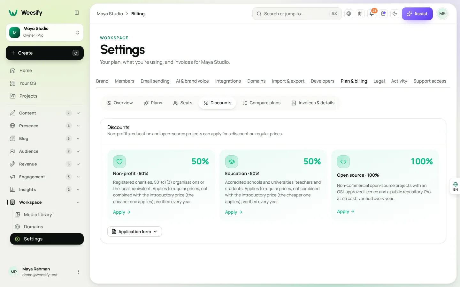The height and width of the screenshot is (287, 460).
Task: Open the Compare plans sub-tab
Action: (261, 103)
